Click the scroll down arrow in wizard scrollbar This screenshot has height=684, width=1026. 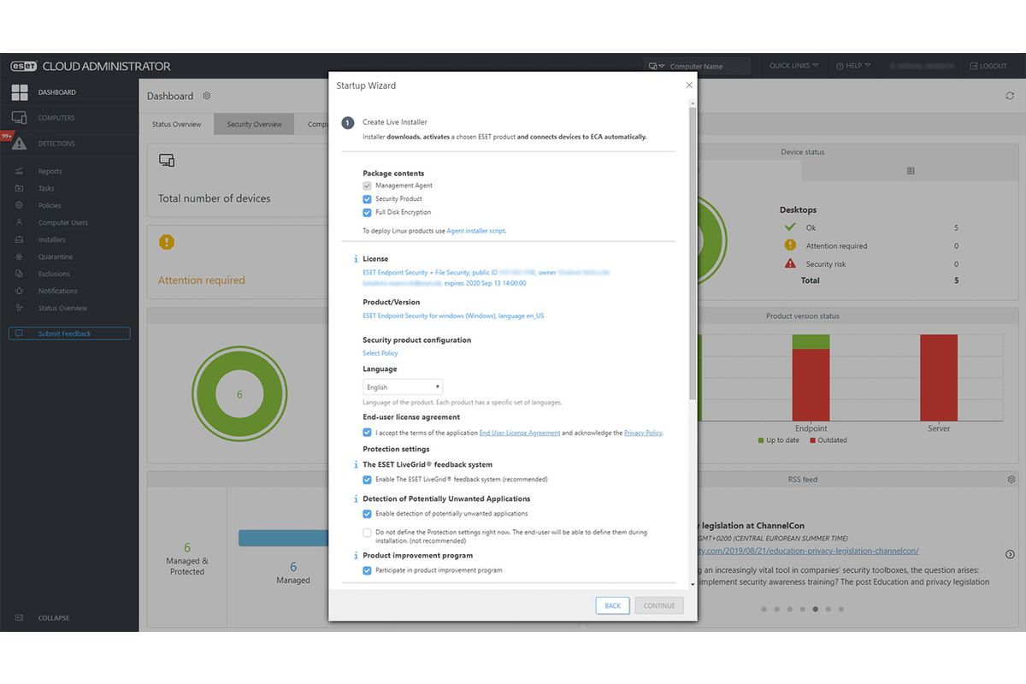pos(693,585)
